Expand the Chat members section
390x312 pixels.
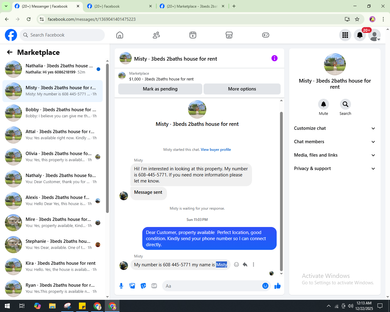[x=335, y=142]
